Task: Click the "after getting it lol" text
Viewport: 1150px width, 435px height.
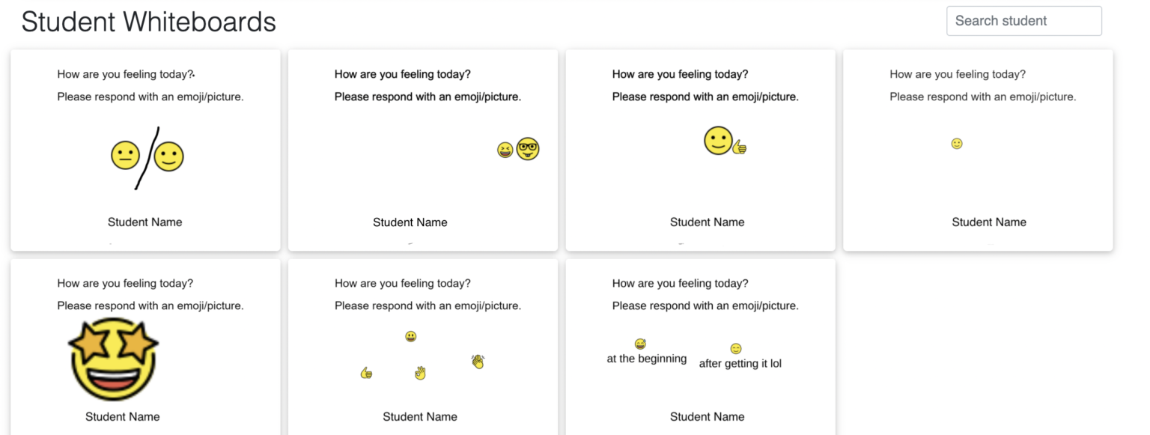Action: (740, 364)
